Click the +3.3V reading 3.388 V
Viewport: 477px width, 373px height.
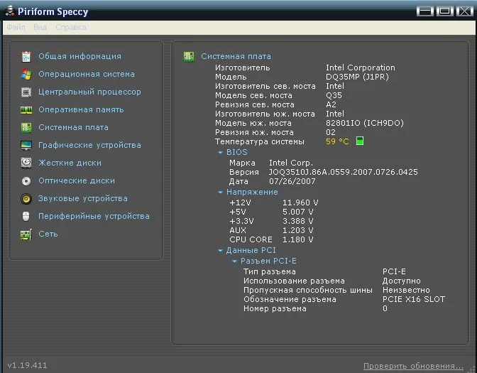tap(298, 221)
